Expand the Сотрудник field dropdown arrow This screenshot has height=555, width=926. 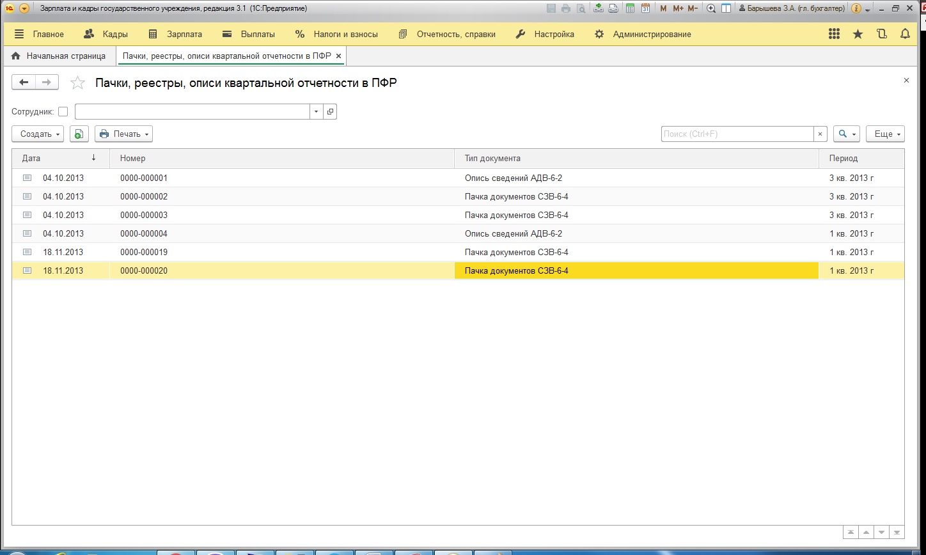click(x=316, y=111)
